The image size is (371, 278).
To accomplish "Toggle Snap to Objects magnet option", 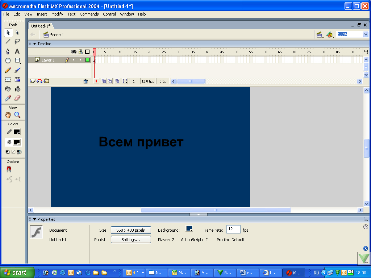I will (9, 169).
